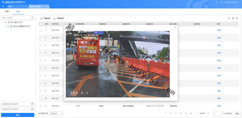Go to page 4
The image size is (242, 118).
(x=181, y=113)
